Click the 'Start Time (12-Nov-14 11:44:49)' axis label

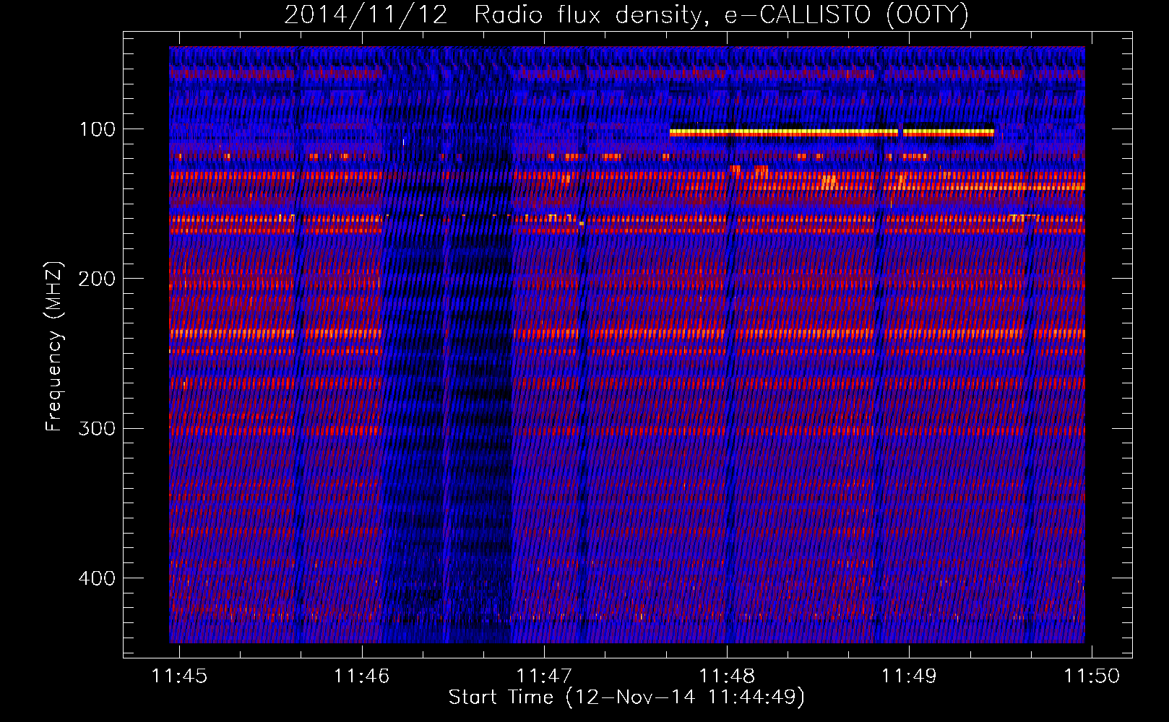click(x=626, y=697)
